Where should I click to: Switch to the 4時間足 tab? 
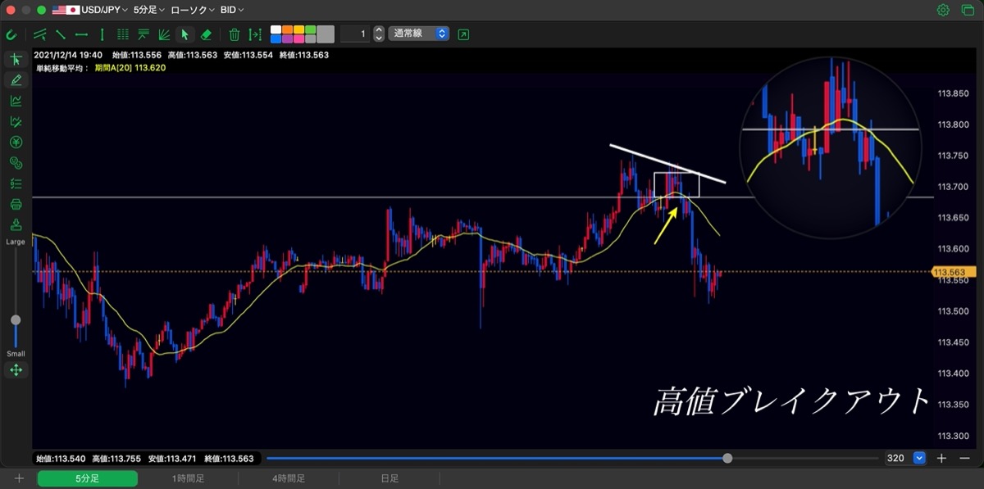pyautogui.click(x=289, y=478)
